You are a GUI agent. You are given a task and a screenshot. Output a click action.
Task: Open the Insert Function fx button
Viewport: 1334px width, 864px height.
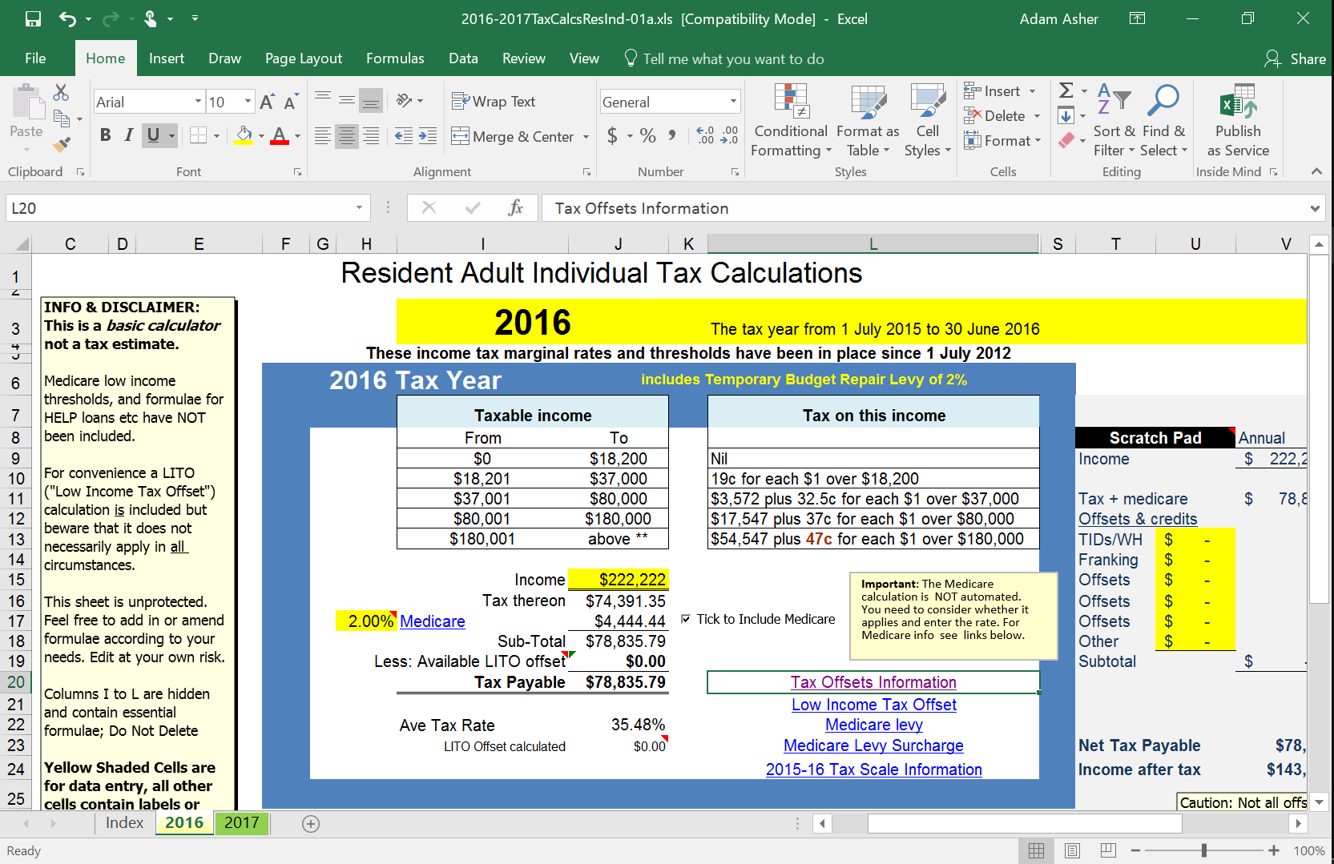pos(515,208)
